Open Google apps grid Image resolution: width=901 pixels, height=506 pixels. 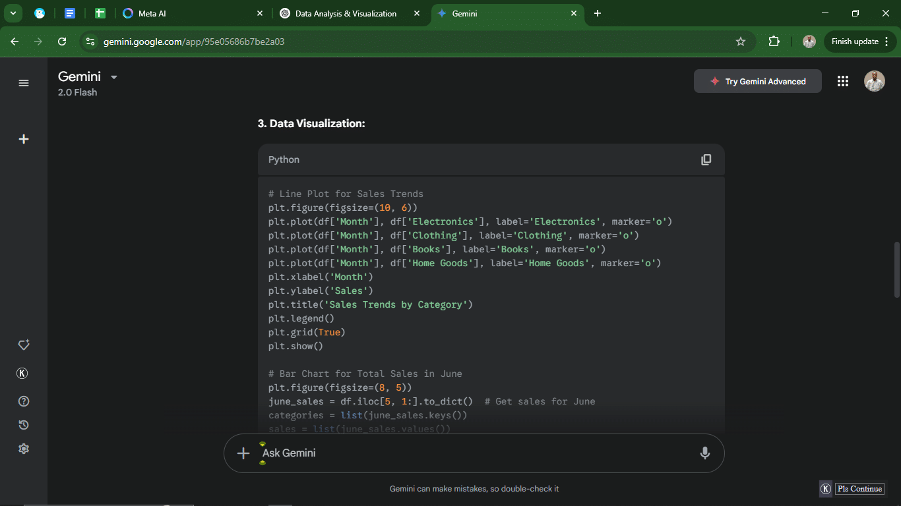[842, 81]
